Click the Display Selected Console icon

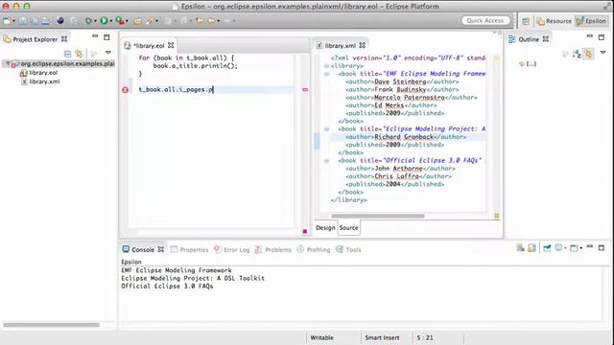[x=558, y=248]
